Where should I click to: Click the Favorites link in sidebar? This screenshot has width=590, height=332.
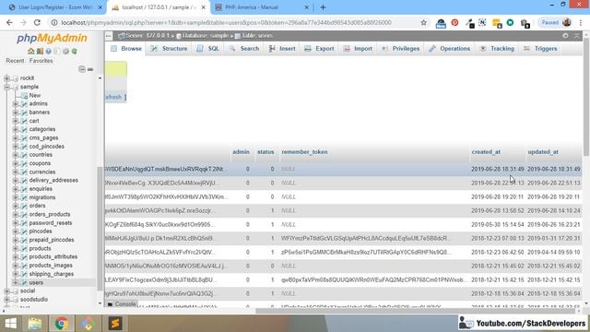tap(41, 61)
